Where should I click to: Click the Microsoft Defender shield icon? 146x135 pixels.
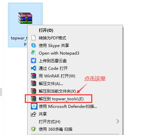click(x=34, y=106)
